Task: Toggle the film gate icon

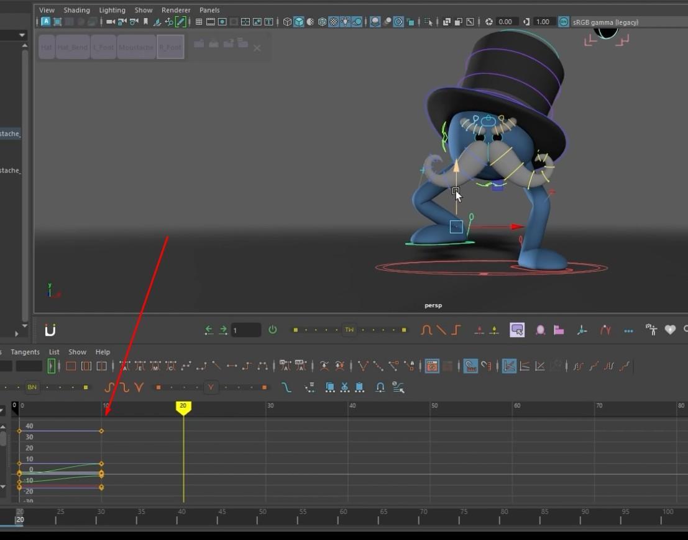Action: click(211, 22)
